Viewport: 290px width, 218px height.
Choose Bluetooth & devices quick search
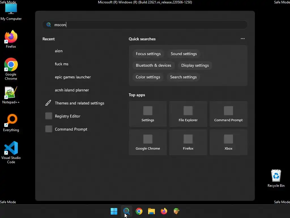tap(153, 66)
